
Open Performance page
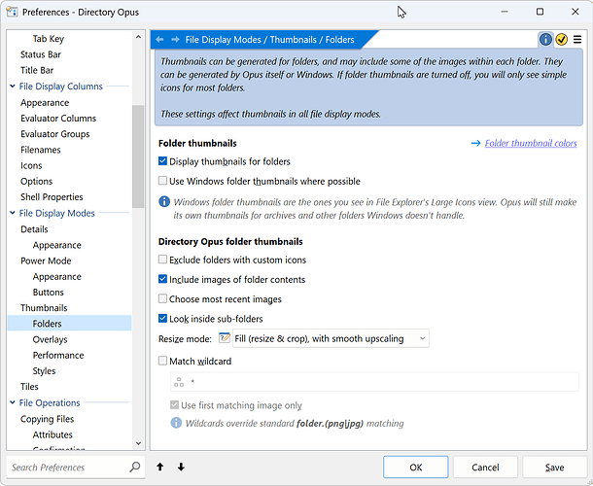pyautogui.click(x=58, y=355)
